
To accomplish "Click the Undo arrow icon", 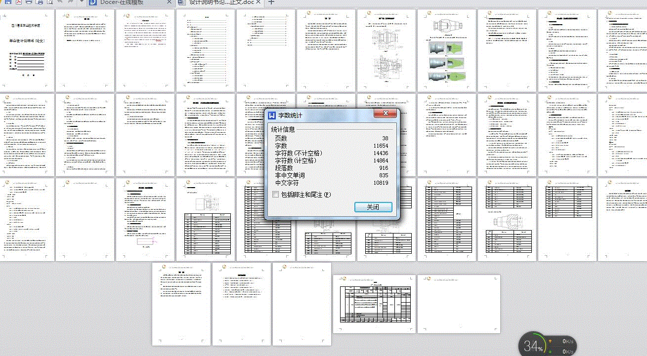I will [60, 2].
